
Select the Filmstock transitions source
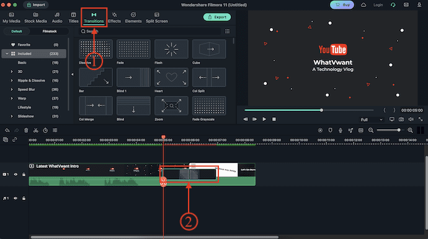(x=50, y=32)
